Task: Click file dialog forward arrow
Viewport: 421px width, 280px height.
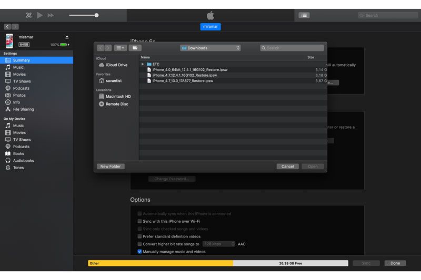Action: pos(108,48)
